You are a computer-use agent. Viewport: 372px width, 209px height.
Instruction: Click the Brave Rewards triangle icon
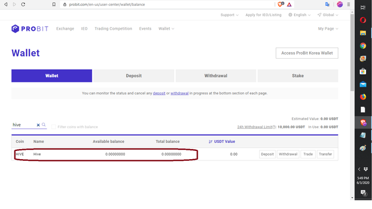pyautogui.click(x=289, y=4)
